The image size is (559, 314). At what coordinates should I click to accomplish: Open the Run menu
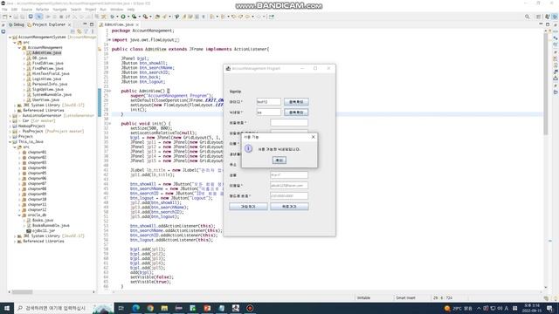click(x=103, y=10)
